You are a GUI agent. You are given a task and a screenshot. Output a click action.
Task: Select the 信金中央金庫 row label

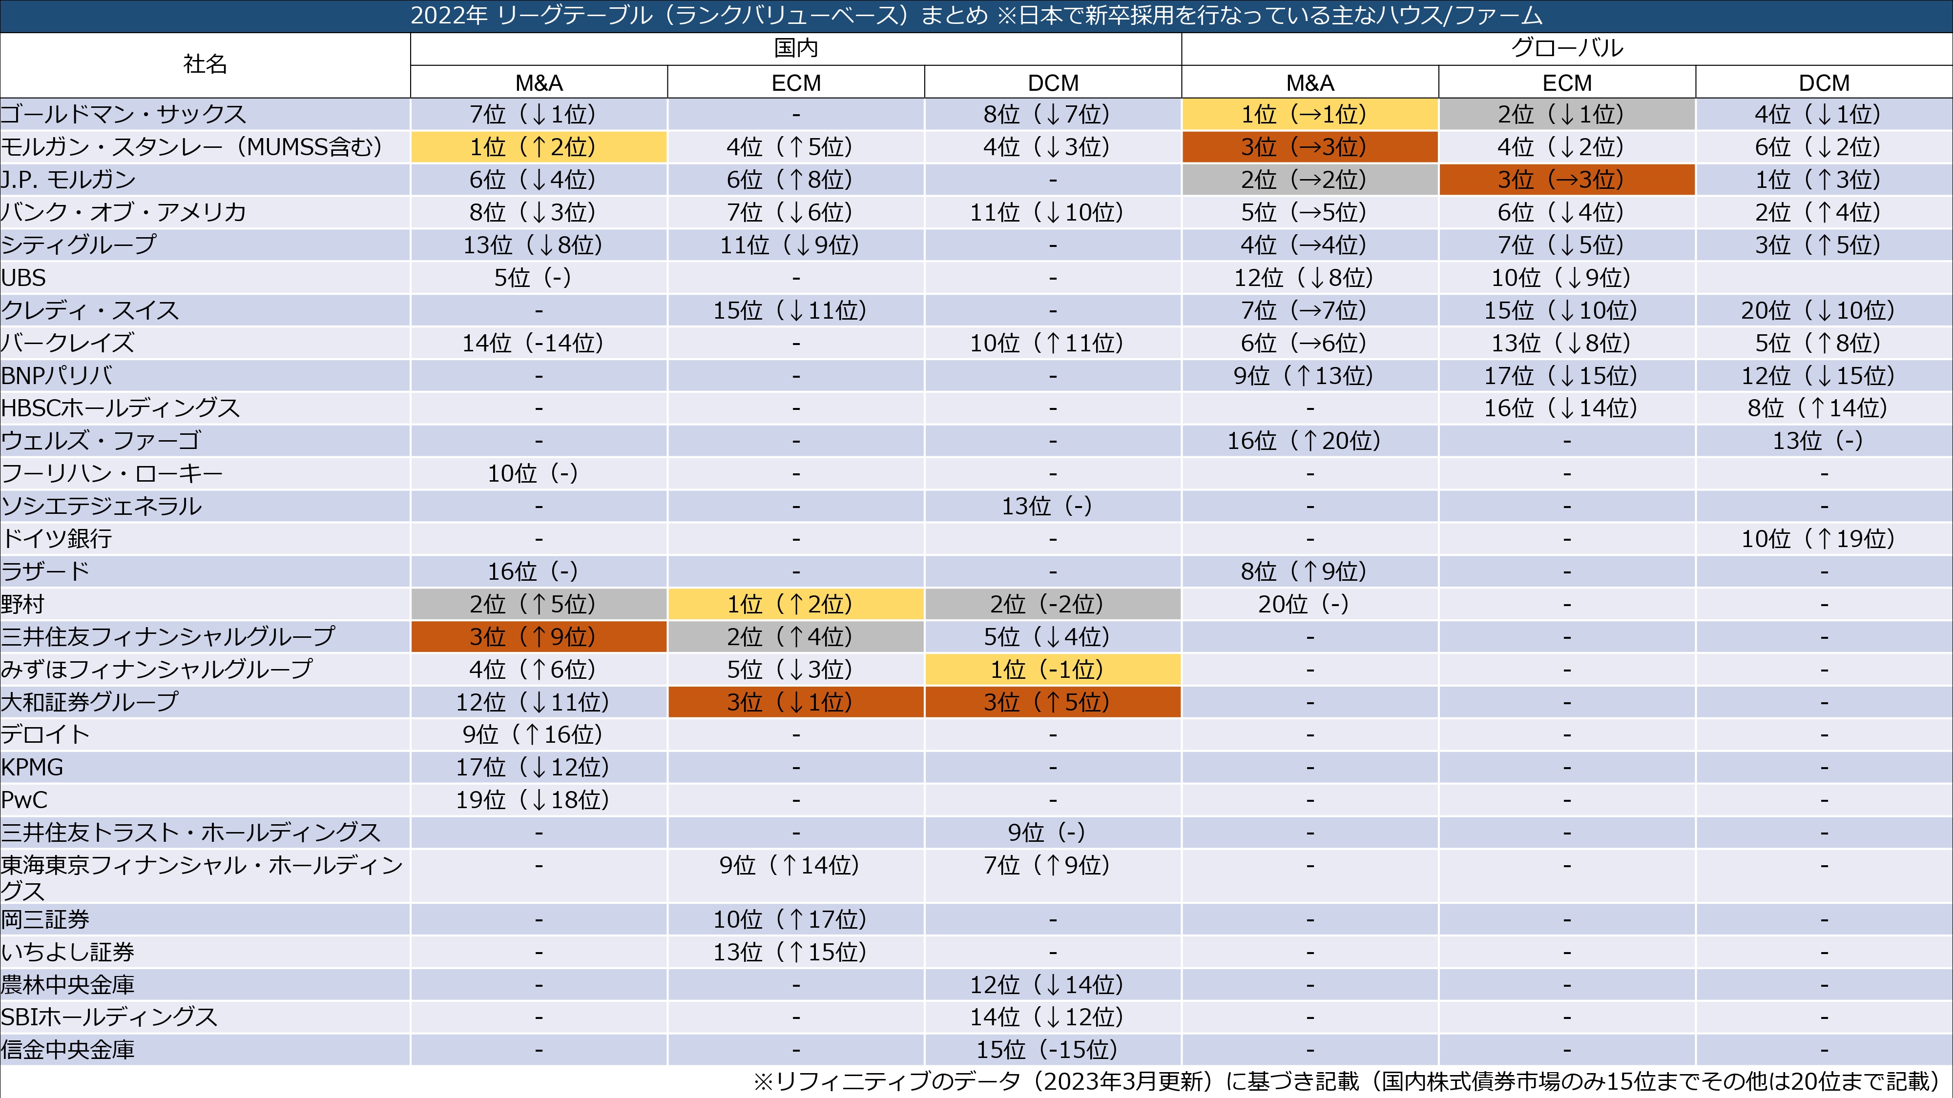coord(68,1050)
